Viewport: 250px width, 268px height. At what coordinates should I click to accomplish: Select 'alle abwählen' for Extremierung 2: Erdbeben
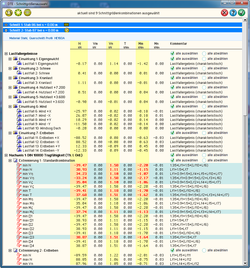pyautogui.click(x=204, y=250)
